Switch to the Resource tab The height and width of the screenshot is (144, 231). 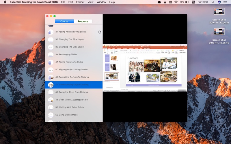click(83, 21)
